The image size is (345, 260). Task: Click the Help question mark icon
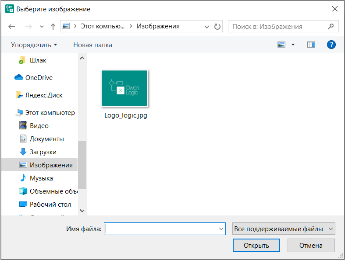331,45
